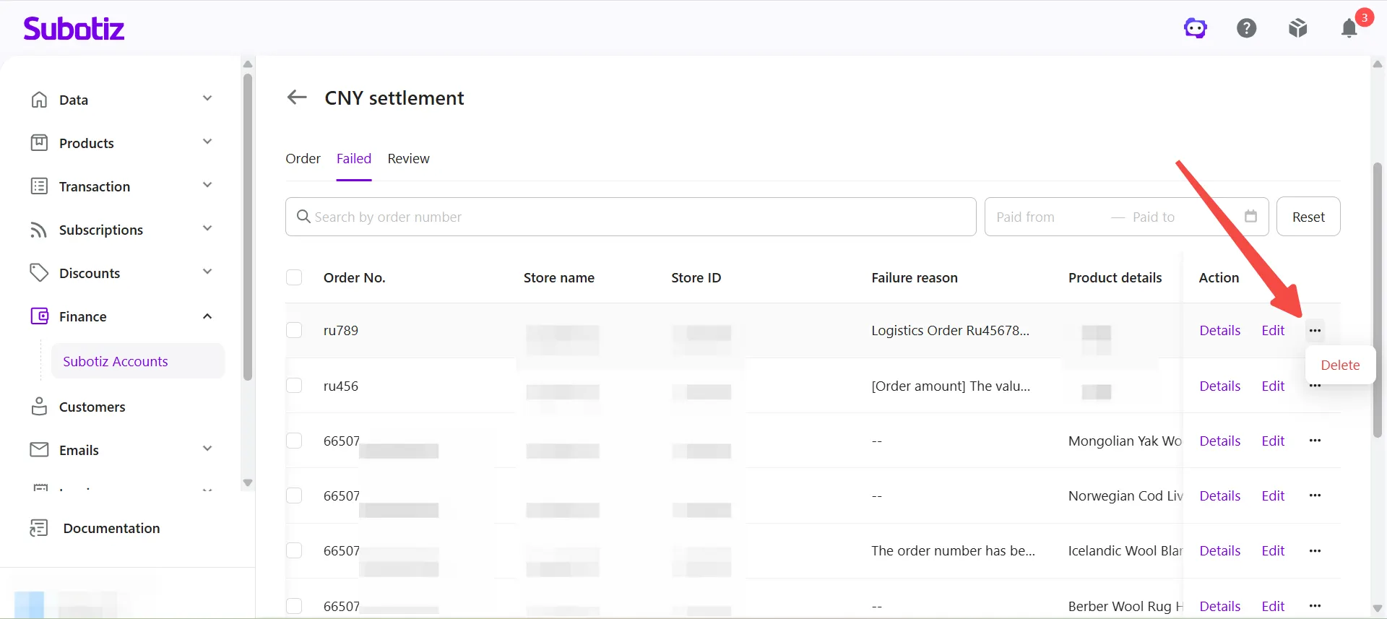Toggle the select-all checkbox in table header
Screen dimensions: 1387x619
click(x=294, y=277)
